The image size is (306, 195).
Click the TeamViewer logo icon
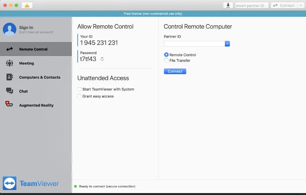(x=10, y=183)
